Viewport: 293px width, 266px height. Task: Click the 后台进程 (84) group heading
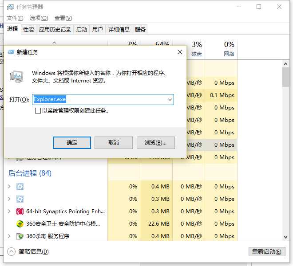click(30, 173)
